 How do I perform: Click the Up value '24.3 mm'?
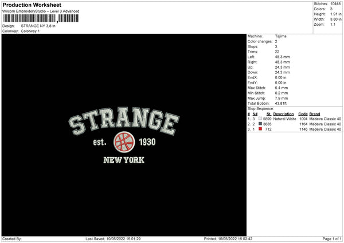282,67
